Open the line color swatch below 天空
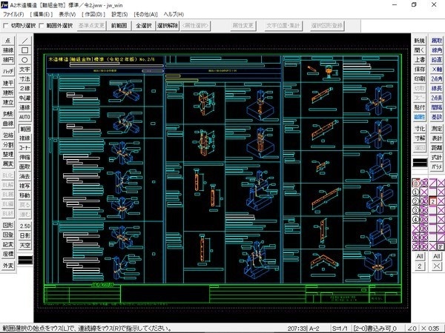The width and height of the screenshot is (445, 333). coord(25,260)
